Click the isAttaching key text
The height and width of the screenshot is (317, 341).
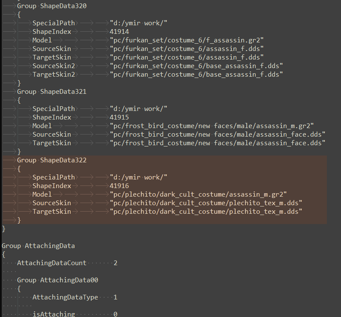(54, 314)
